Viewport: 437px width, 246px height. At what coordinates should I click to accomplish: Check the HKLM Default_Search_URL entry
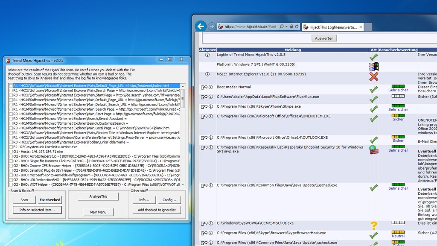tap(11, 105)
